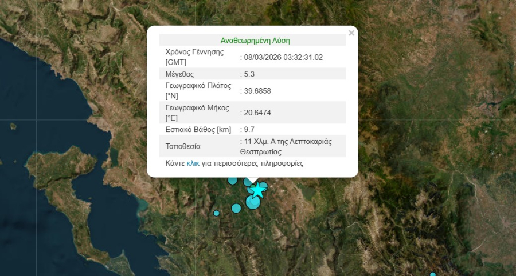Image resolution: width=516 pixels, height=276 pixels.
Task: Close the earthquake info popup
Action: (351, 33)
